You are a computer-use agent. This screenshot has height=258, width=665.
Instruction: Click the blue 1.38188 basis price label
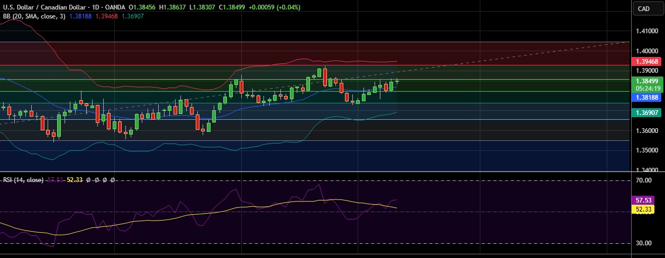[x=646, y=98]
